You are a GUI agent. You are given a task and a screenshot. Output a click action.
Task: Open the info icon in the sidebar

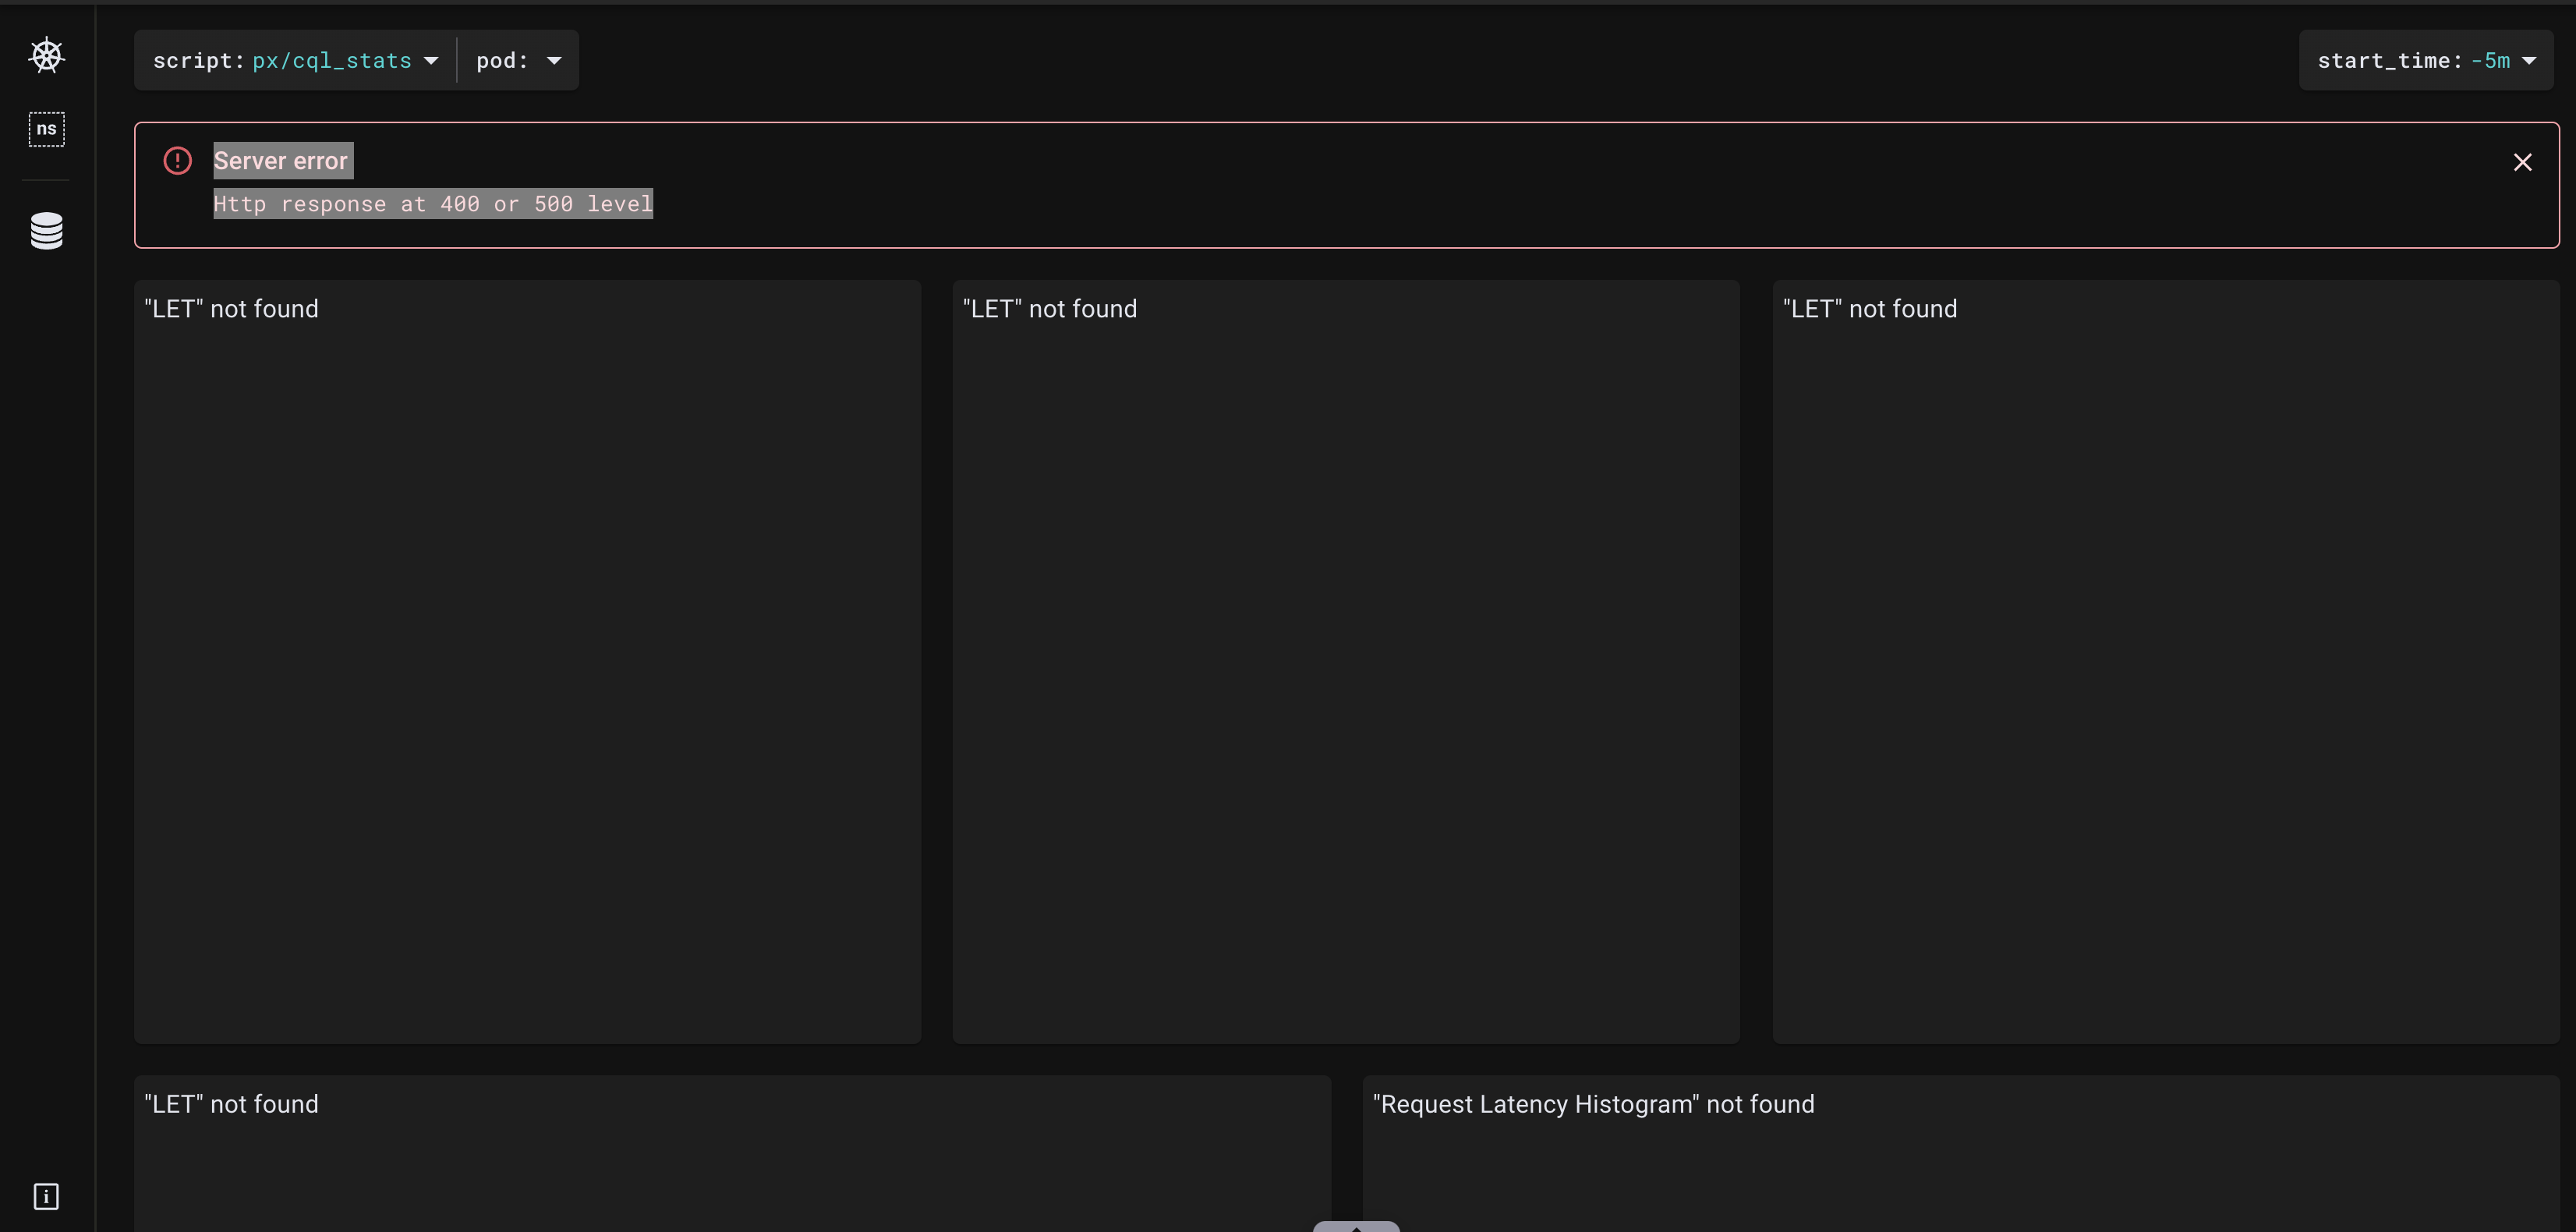click(46, 1196)
